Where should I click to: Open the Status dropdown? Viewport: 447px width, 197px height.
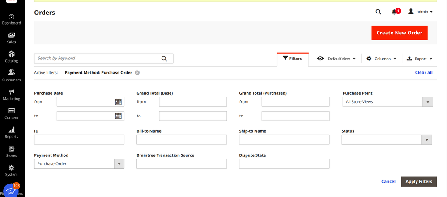tap(387, 140)
